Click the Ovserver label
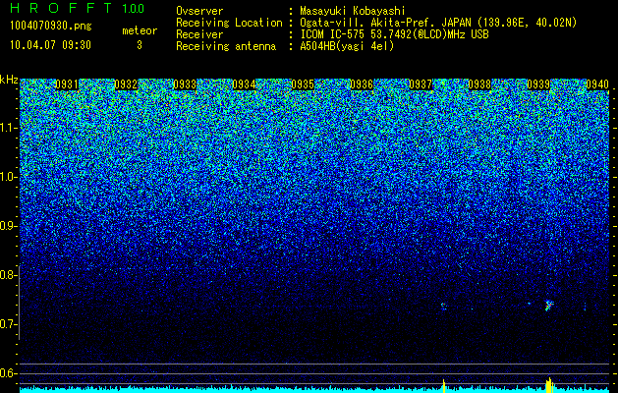Image resolution: width=618 pixels, height=393 pixels. (x=199, y=11)
